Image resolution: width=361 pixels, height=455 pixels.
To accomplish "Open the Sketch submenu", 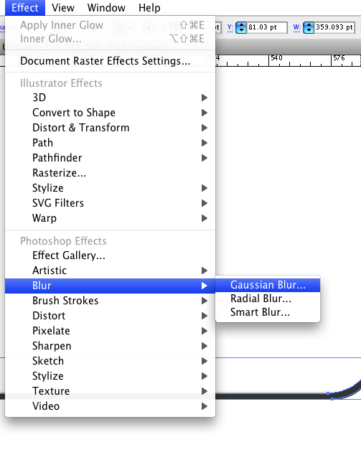I will point(110,361).
